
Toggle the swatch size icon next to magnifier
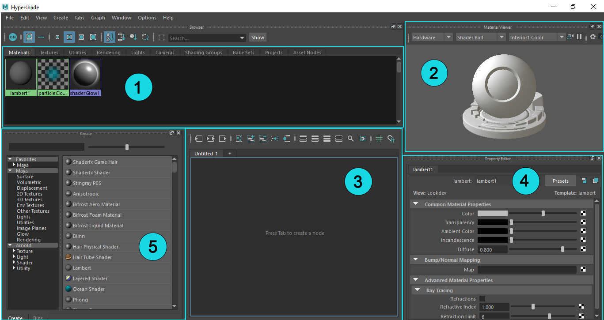pos(363,139)
